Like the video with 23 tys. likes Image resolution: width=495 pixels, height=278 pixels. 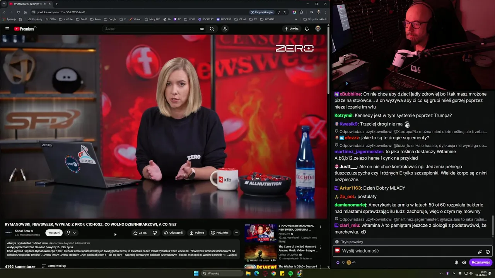coord(140,233)
